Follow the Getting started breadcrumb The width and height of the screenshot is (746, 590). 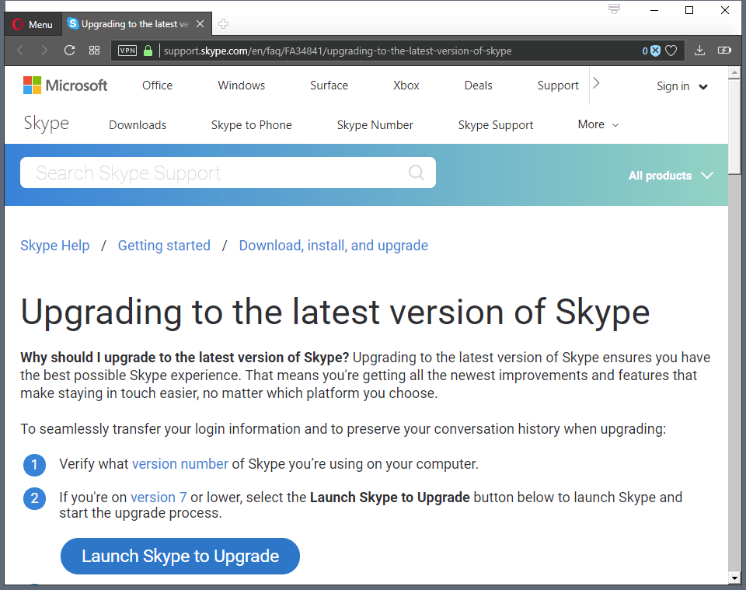164,246
